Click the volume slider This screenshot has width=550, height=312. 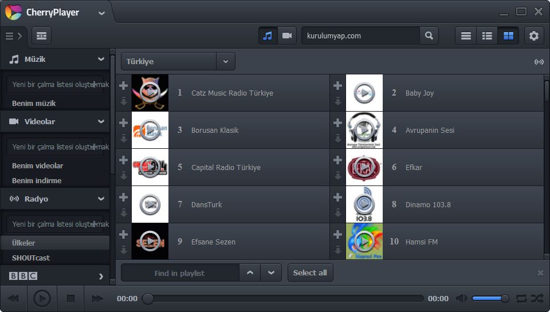click(490, 299)
